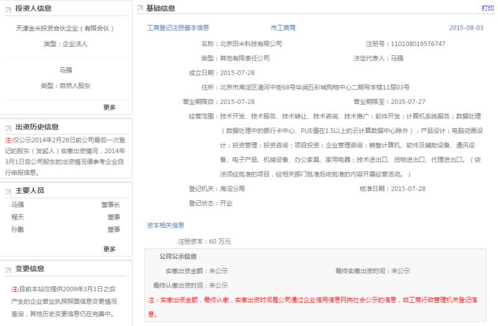
Task: Click 实缴出资金额：未公示
Action: 197,271
